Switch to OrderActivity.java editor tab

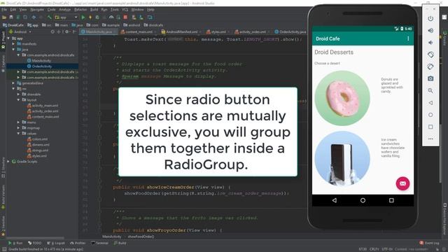pyautogui.click(x=290, y=31)
